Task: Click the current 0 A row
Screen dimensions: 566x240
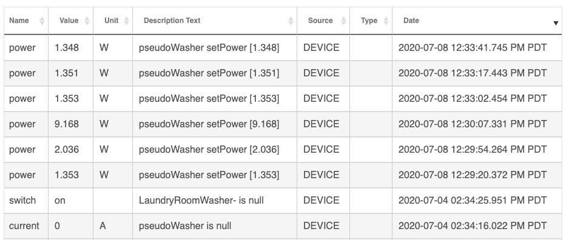Action: 283,226
